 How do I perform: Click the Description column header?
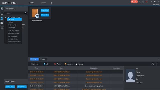point(94,68)
